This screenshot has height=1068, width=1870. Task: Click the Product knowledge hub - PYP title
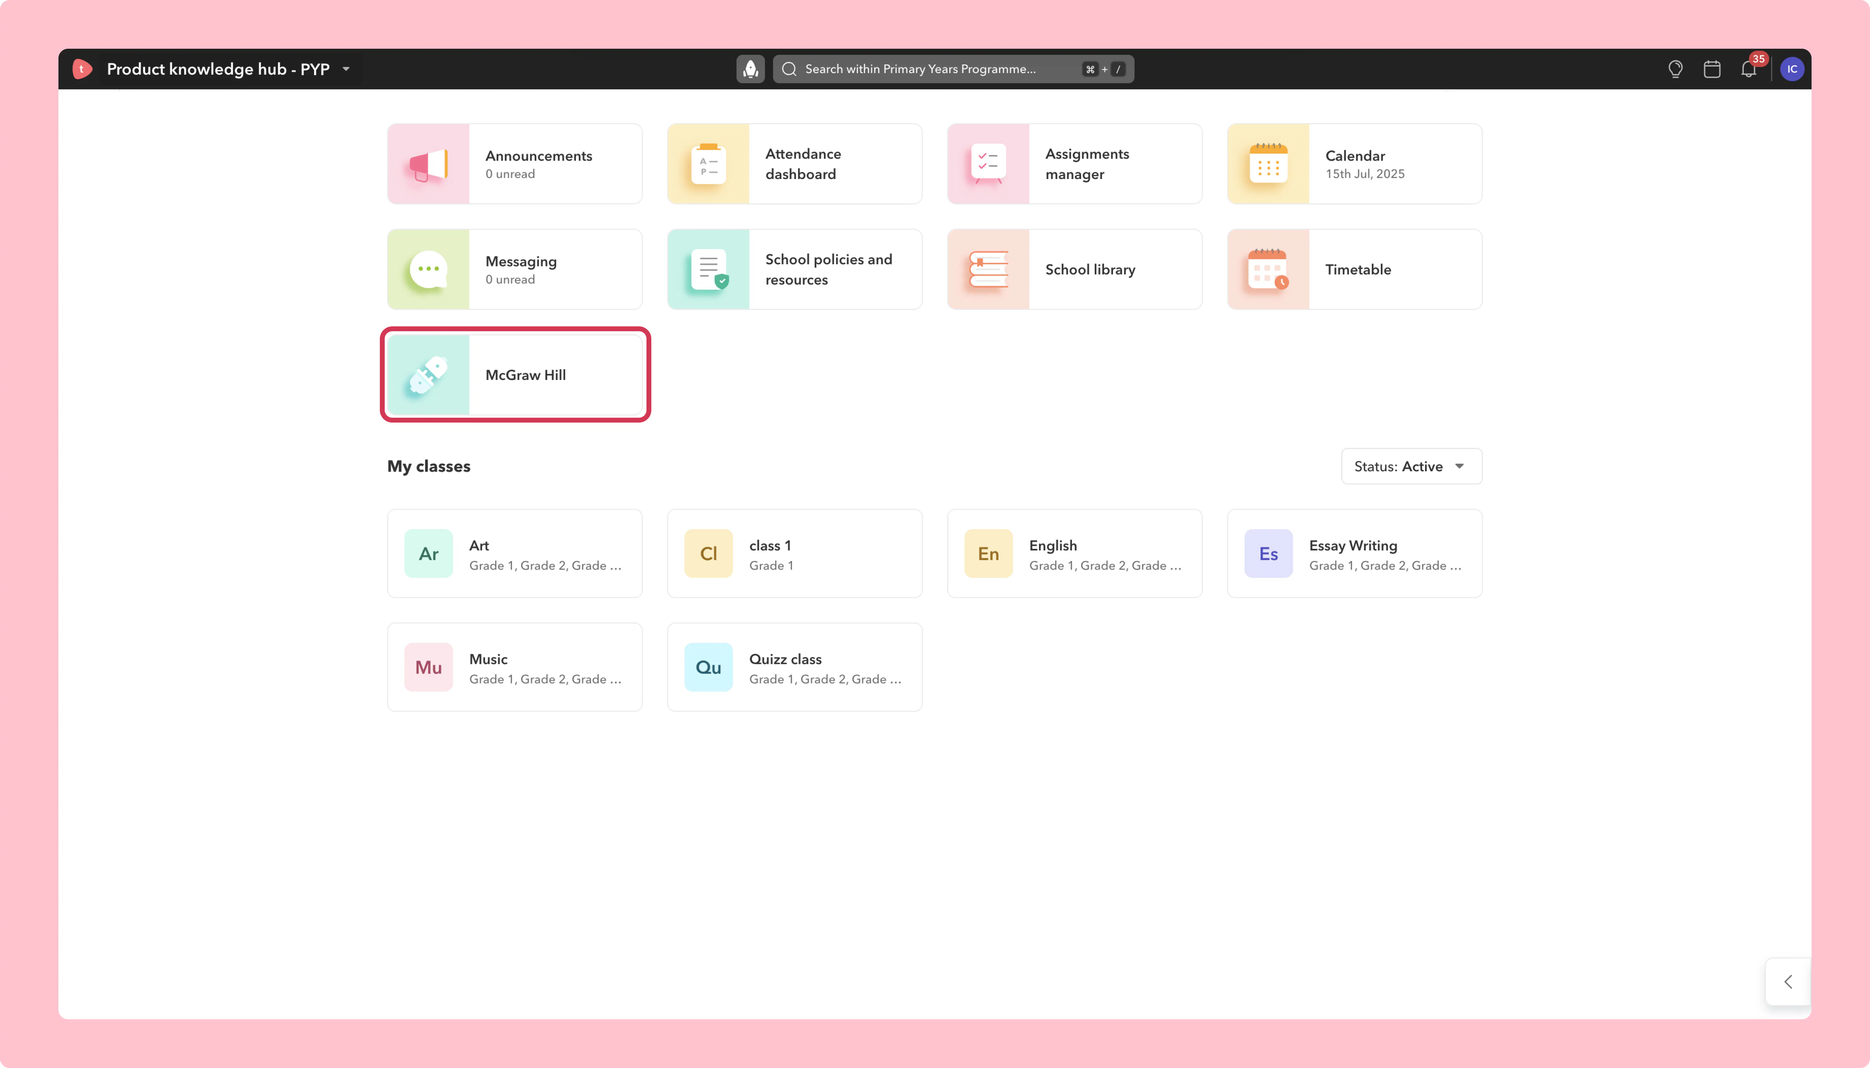[219, 69]
